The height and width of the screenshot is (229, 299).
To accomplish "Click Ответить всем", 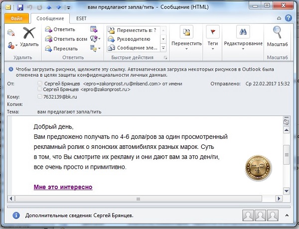I will 66,39.
